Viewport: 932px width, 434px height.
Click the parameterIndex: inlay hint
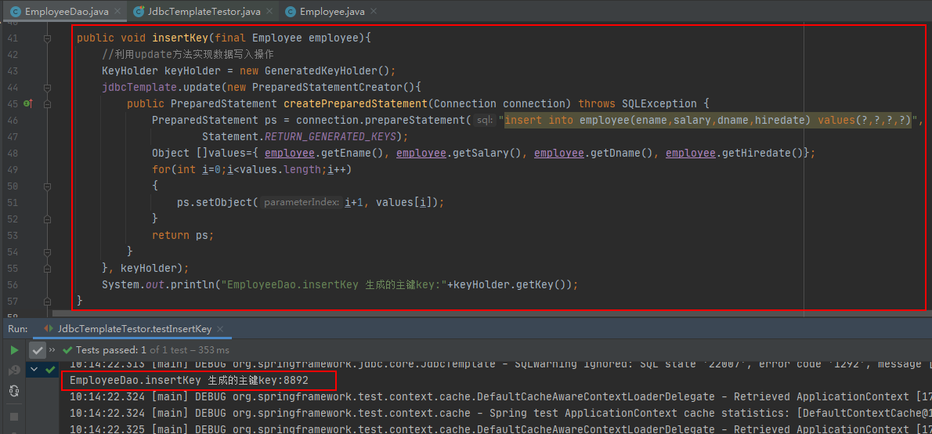302,203
